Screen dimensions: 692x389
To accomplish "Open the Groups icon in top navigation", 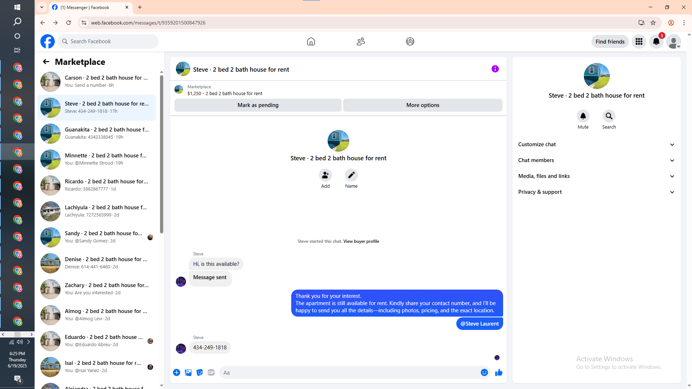I will pos(410,41).
